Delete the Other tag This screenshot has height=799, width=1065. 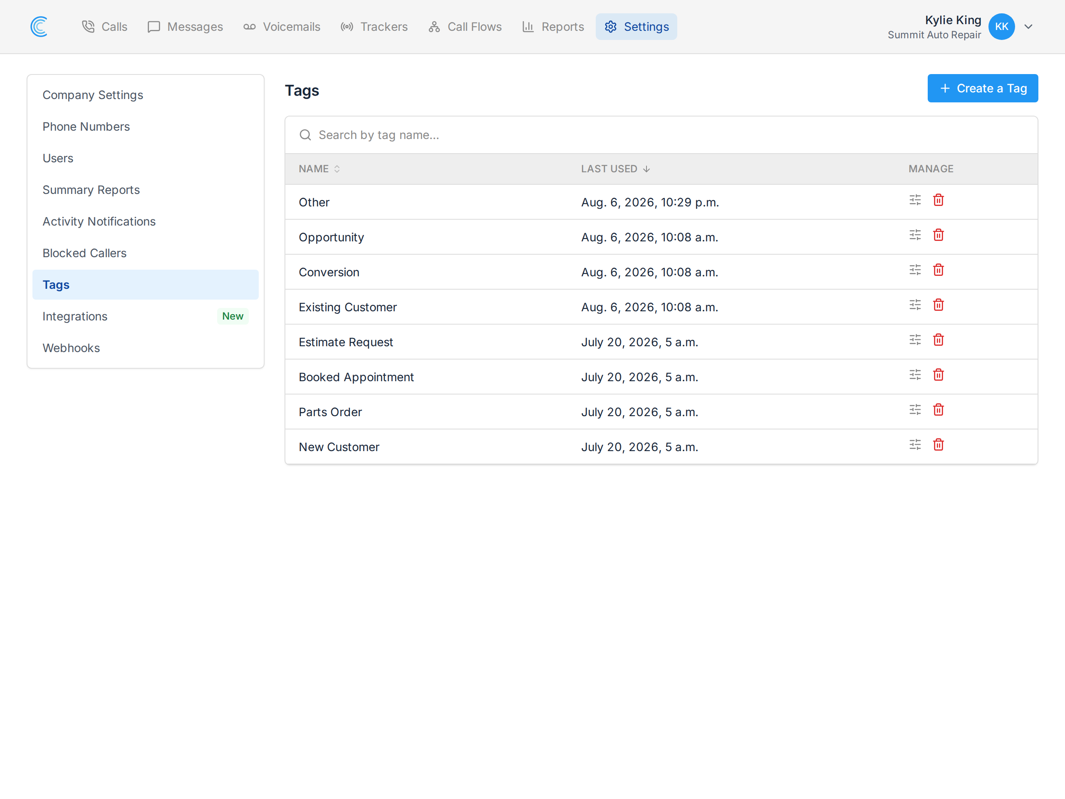[939, 200]
